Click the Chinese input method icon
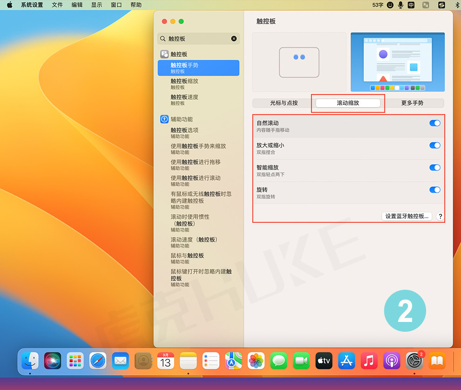This screenshot has width=461, height=390. pyautogui.click(x=411, y=5)
